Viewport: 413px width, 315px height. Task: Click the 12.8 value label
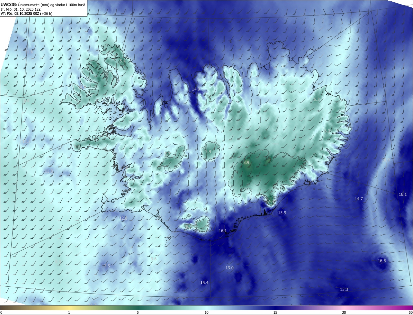point(123,218)
